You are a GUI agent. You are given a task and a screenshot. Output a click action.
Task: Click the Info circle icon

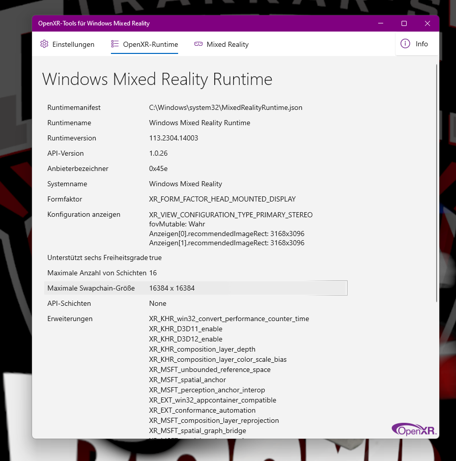coord(405,44)
